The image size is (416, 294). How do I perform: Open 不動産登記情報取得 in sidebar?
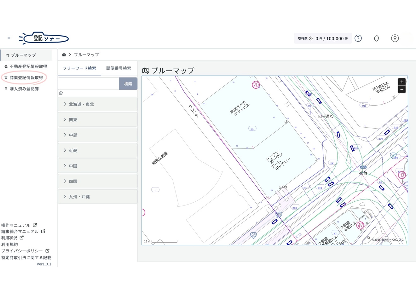point(26,66)
